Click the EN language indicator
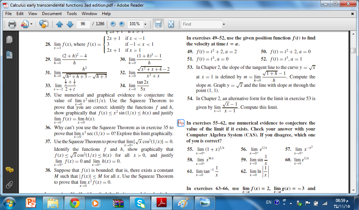Screen dimensions: 359x210 pyautogui.click(x=269, y=202)
